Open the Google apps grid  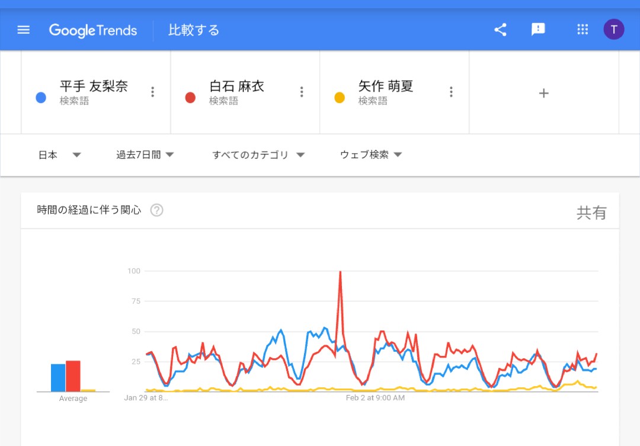click(x=583, y=30)
